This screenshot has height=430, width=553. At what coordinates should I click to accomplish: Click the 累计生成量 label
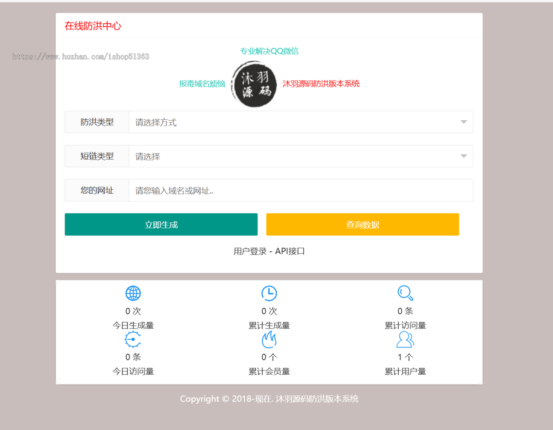tap(269, 325)
